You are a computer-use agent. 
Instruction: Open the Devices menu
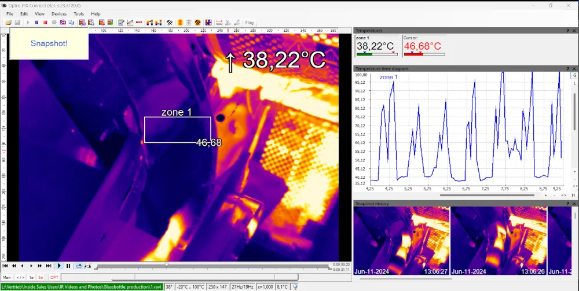click(x=59, y=13)
